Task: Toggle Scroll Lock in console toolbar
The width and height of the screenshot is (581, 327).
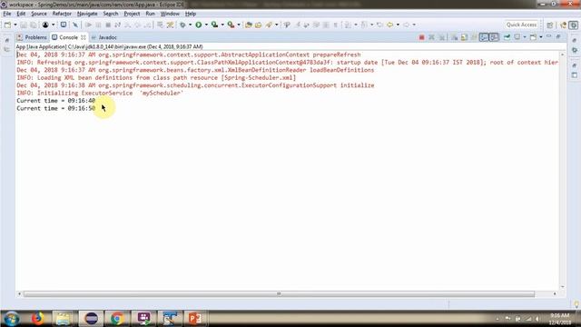Action: tap(464, 37)
